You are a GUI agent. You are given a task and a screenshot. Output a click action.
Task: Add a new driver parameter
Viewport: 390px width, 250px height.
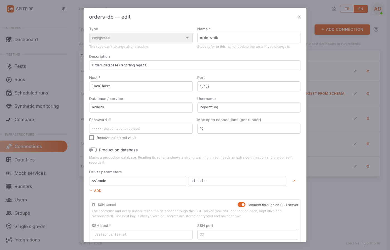pos(96,191)
